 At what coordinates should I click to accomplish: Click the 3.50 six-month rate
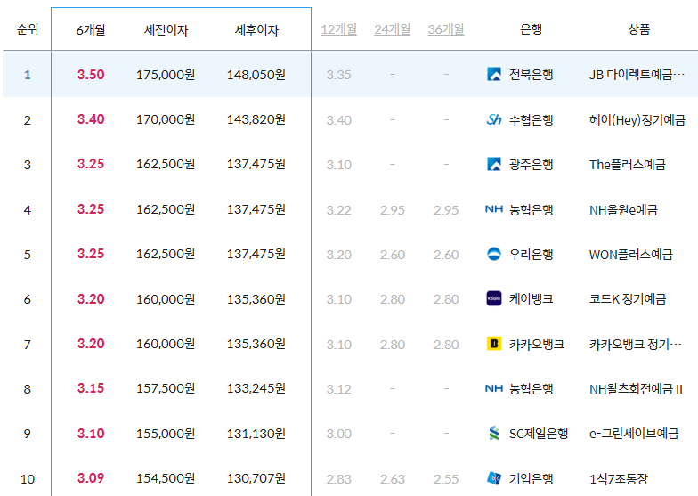pyautogui.click(x=91, y=75)
